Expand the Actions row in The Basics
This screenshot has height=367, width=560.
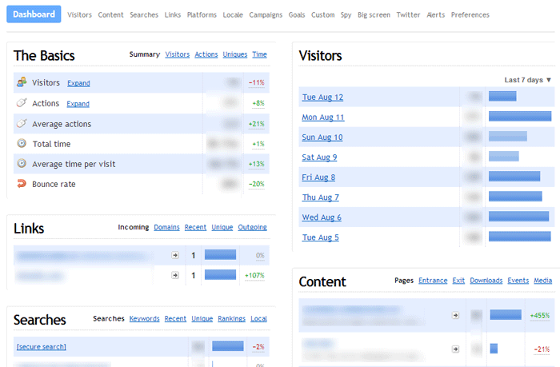pos(78,104)
